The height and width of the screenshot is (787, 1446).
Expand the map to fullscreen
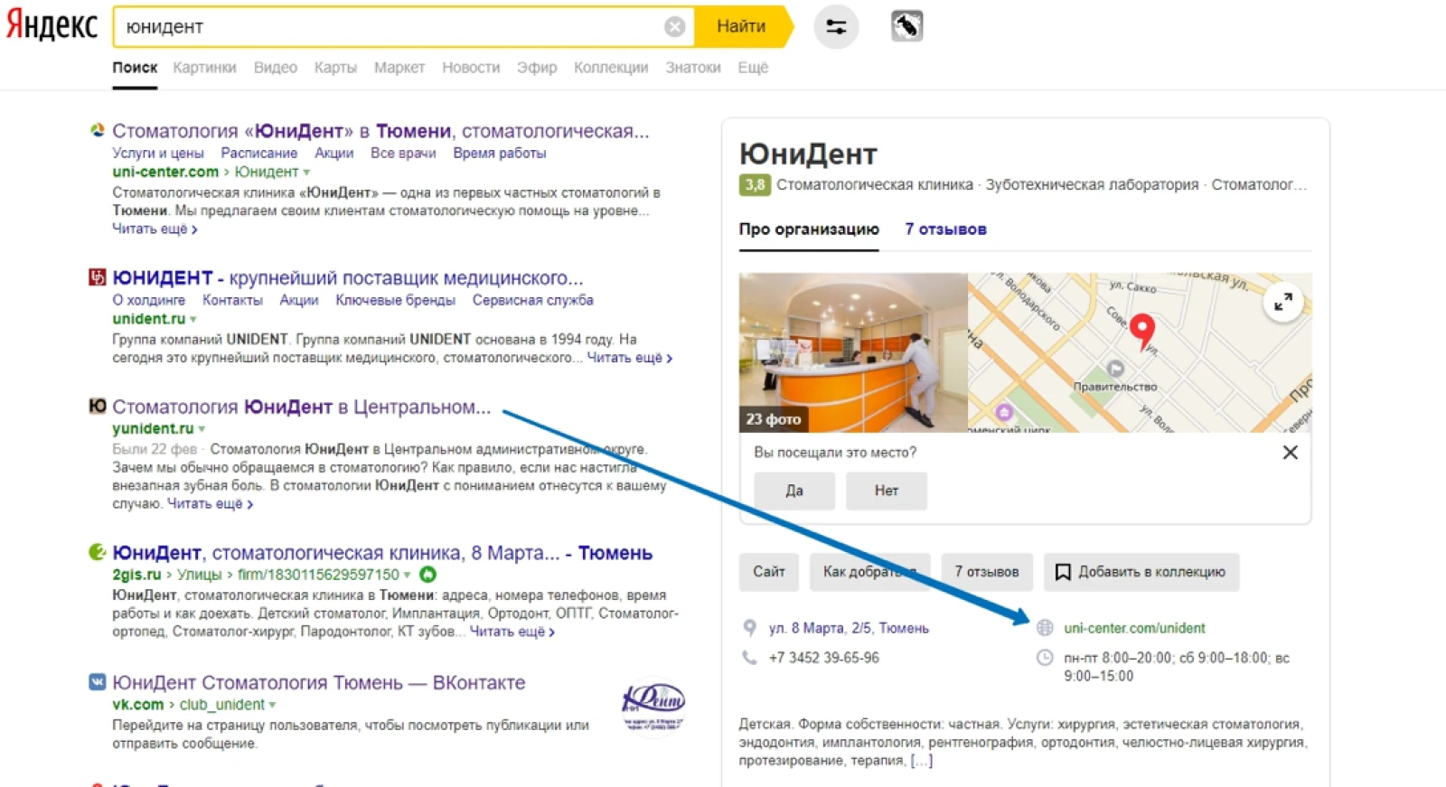tap(1283, 302)
